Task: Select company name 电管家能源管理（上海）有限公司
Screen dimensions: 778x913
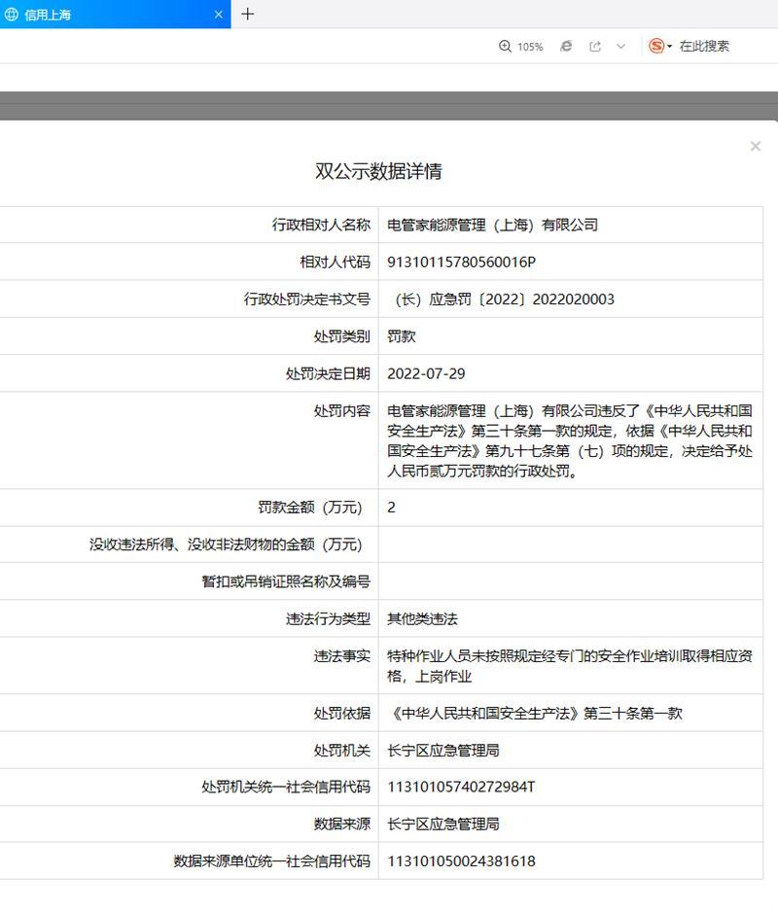Action: [493, 225]
